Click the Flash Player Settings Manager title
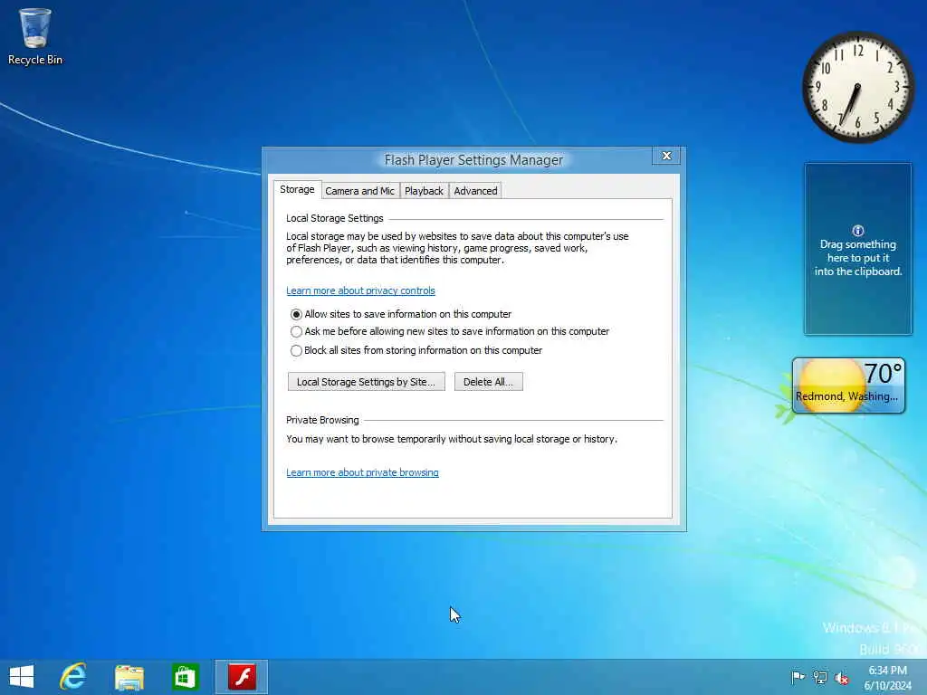 tap(473, 159)
